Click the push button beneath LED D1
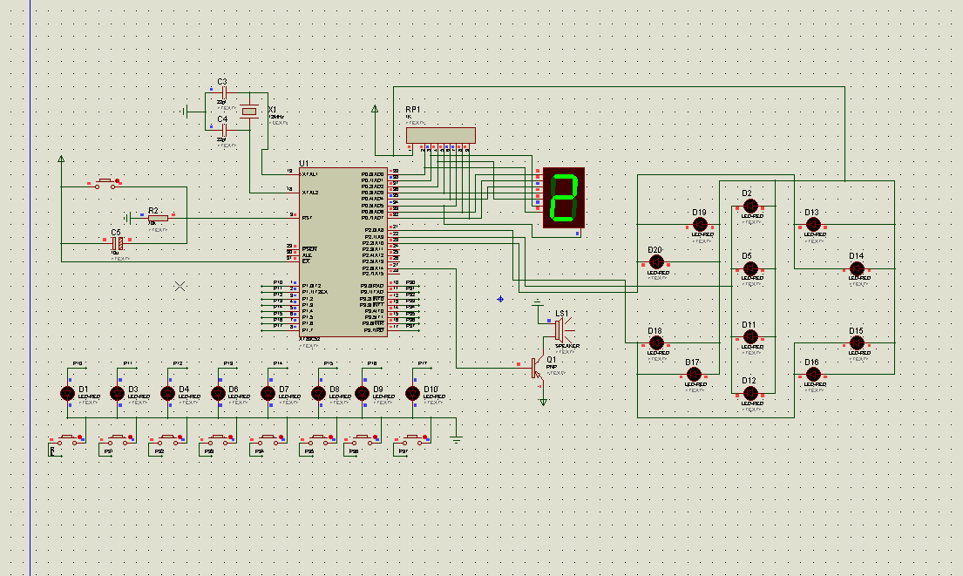Viewport: 963px width, 576px height. coord(68,438)
